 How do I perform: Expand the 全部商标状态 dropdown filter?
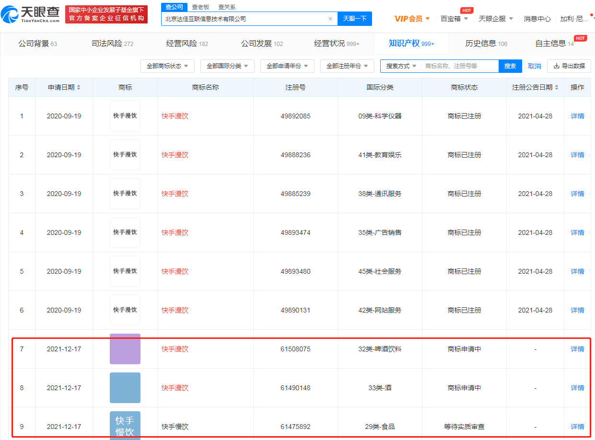click(167, 66)
